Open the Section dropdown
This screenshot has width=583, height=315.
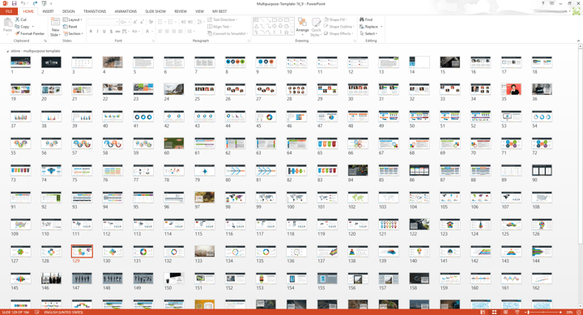(73, 33)
